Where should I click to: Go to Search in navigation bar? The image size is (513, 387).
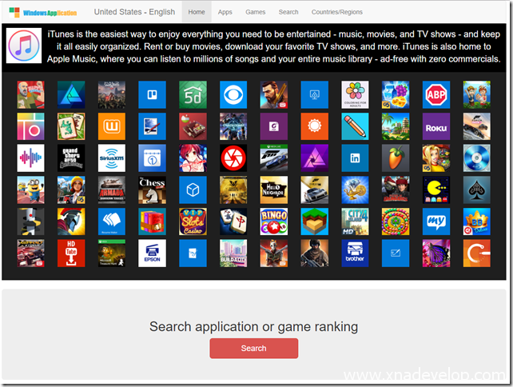(288, 12)
